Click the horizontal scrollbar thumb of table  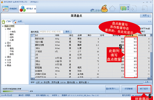click(x=91, y=79)
